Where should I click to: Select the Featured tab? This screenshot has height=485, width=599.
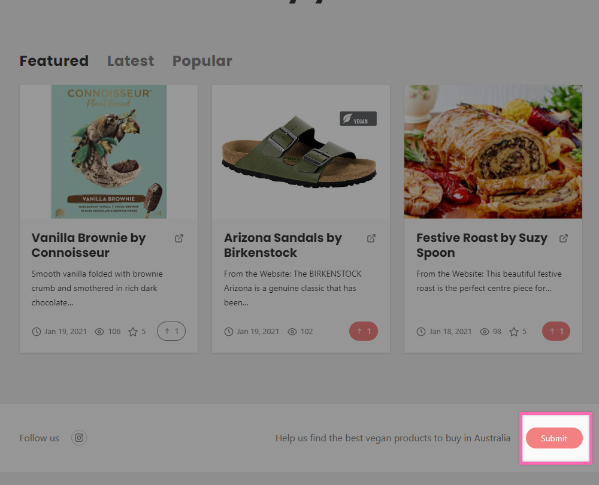[x=54, y=61]
